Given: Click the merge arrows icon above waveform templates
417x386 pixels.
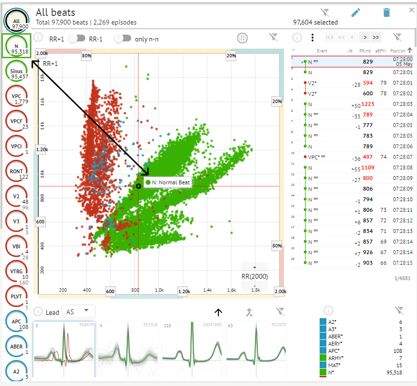Looking at the screenshot, I should point(249,312).
